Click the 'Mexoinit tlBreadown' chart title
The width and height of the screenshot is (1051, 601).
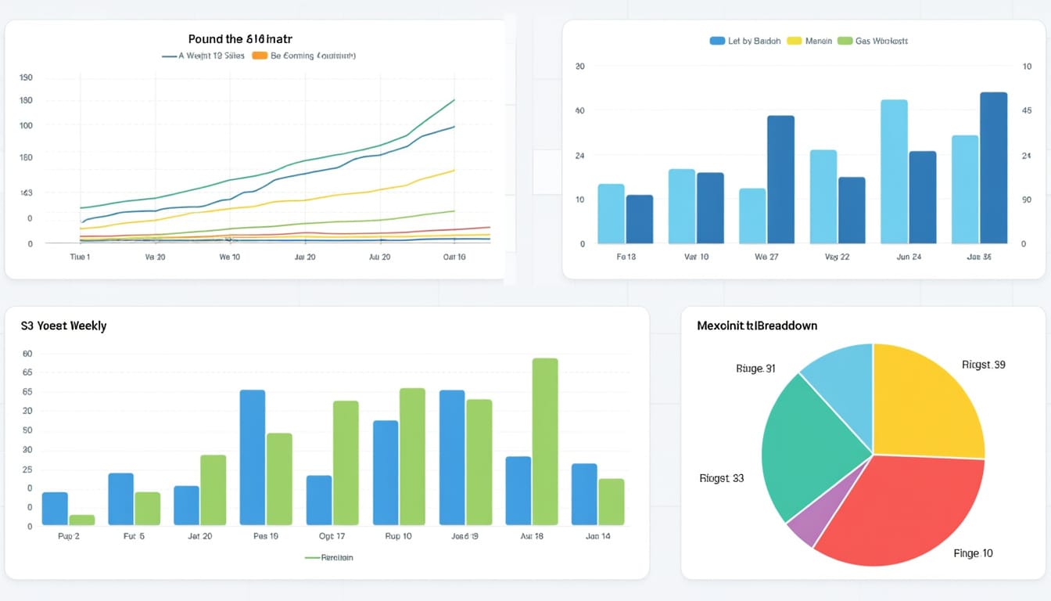757,325
